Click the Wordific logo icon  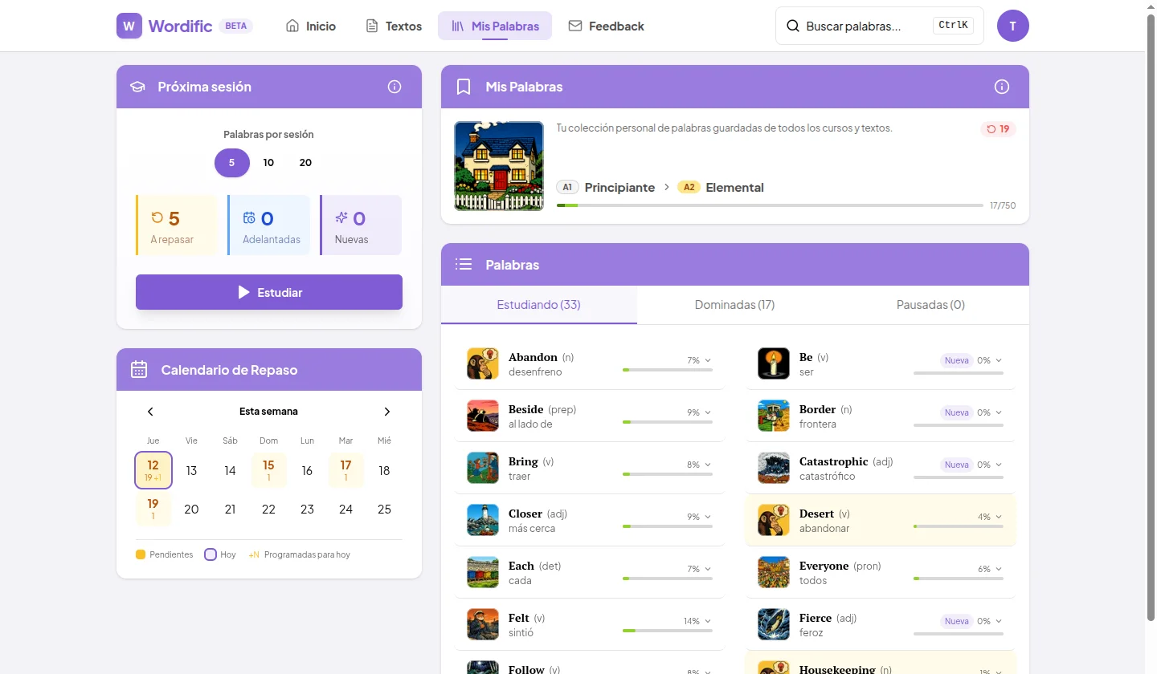pos(129,26)
